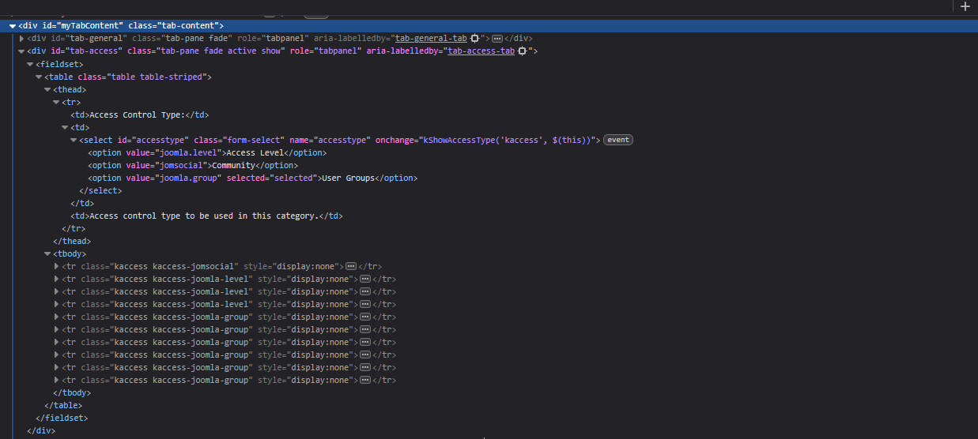Click the target icon beside tab-general-tab
This screenshot has width=978, height=439.
click(x=474, y=39)
